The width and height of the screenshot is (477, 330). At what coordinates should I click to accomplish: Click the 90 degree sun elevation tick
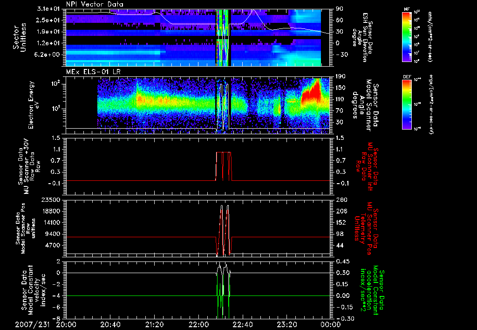tap(339, 9)
